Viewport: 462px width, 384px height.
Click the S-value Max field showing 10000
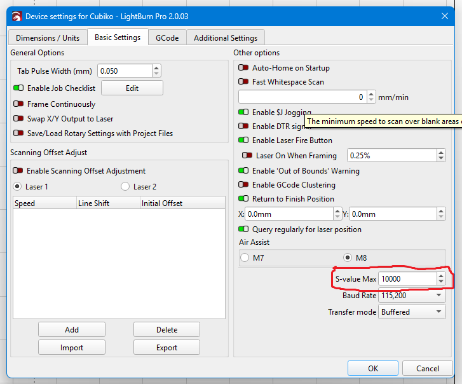[407, 278]
